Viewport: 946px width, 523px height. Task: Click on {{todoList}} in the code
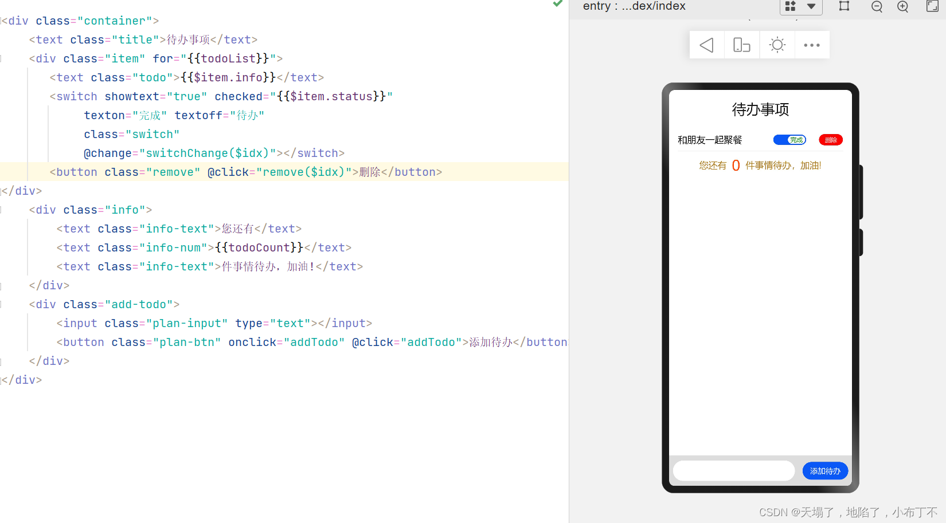click(228, 58)
